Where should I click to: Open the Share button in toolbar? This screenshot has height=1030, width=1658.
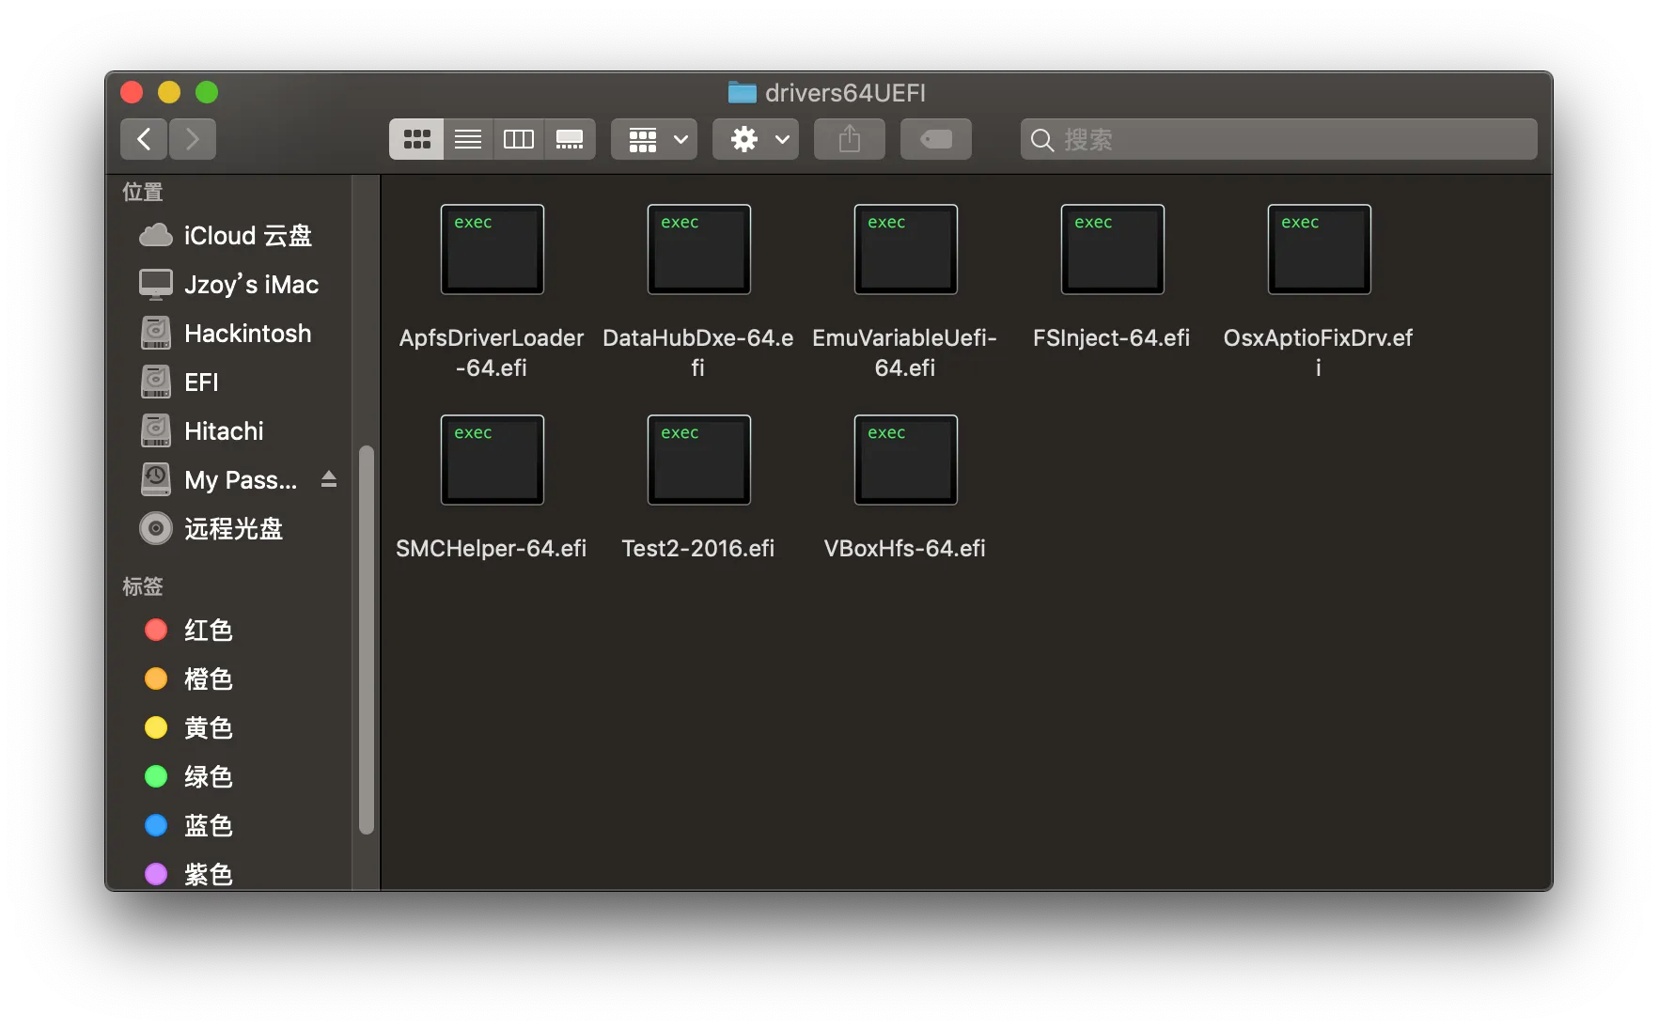[x=849, y=139]
